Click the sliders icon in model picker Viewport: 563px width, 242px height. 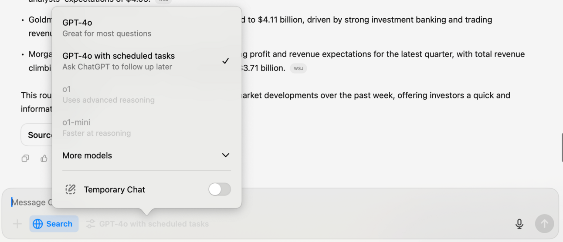(91, 224)
